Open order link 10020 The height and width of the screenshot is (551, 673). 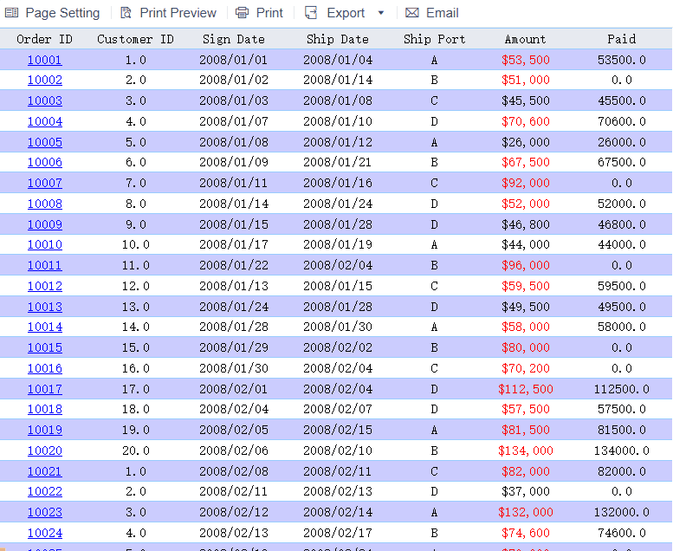point(45,451)
